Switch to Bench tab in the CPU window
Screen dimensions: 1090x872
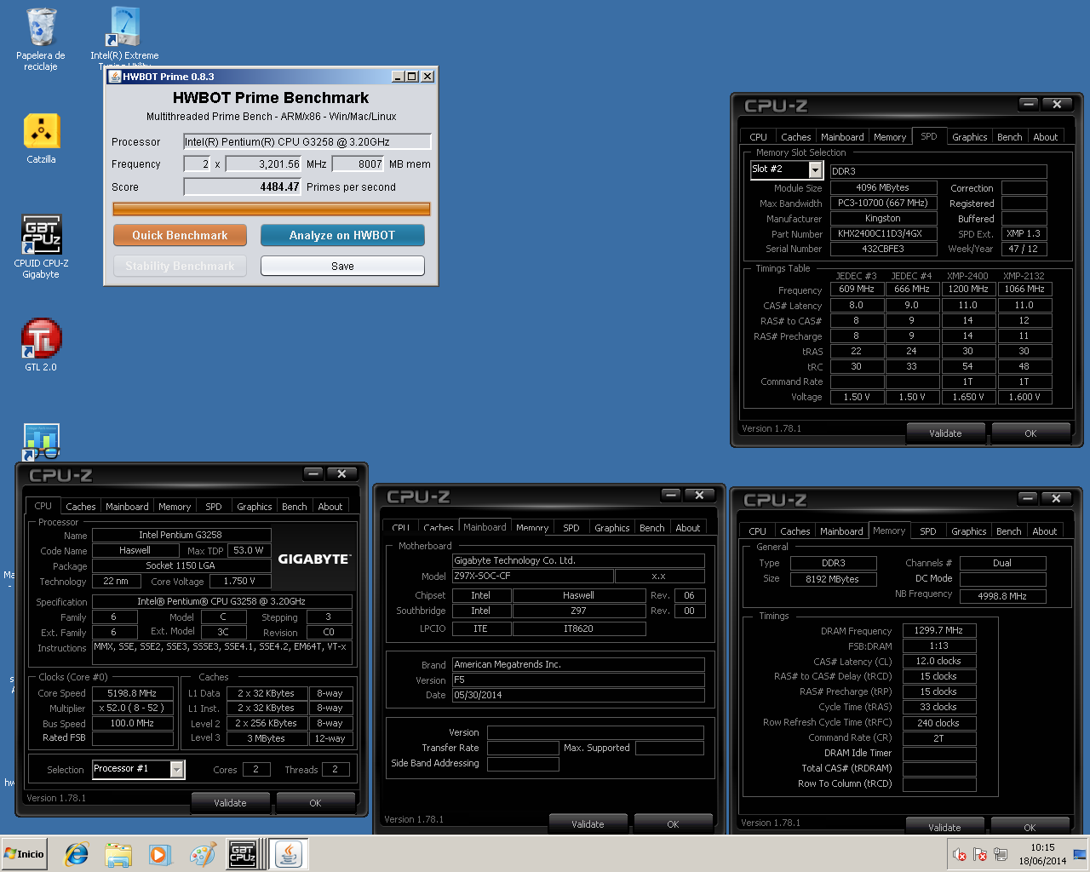(295, 506)
